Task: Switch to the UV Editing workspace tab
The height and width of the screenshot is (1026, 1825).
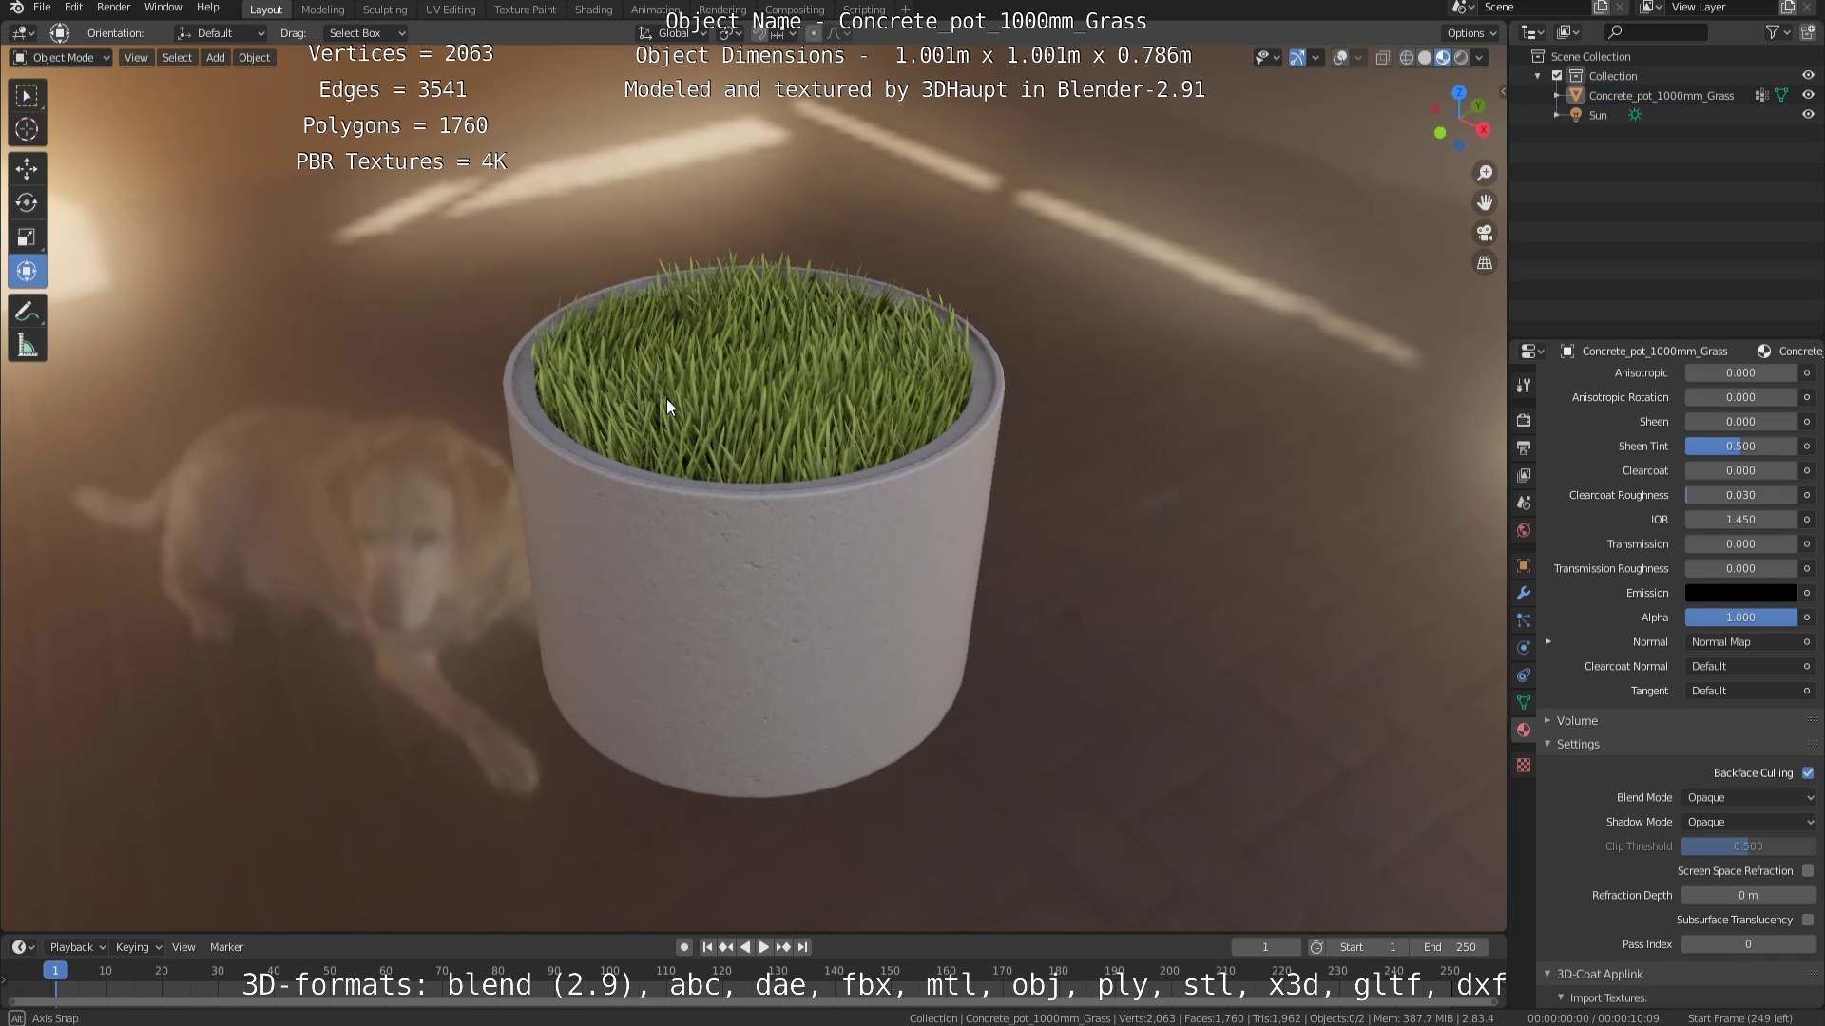Action: click(x=451, y=9)
